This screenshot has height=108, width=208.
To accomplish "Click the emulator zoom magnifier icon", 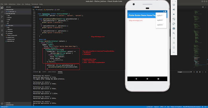I will click(x=174, y=33).
